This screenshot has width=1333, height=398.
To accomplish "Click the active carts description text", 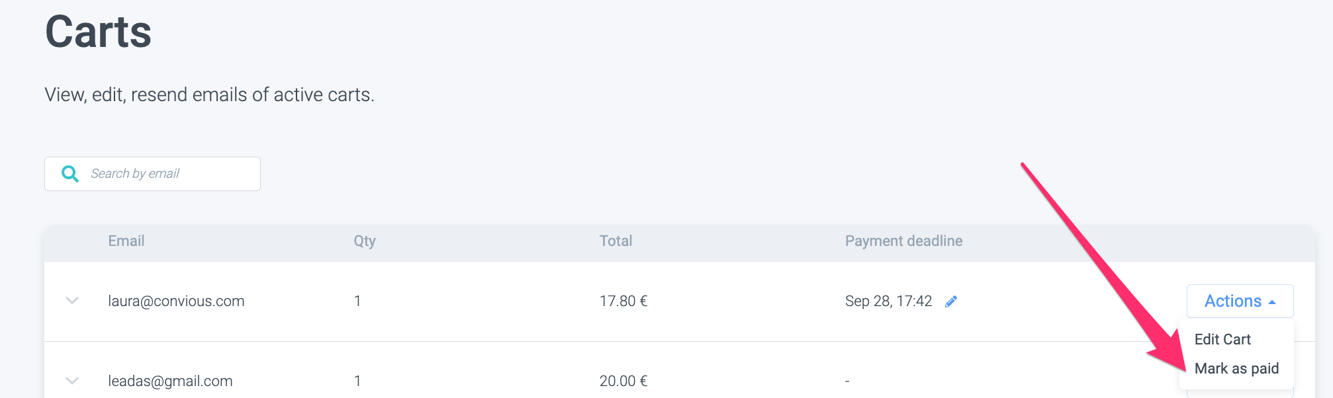I will [x=209, y=95].
